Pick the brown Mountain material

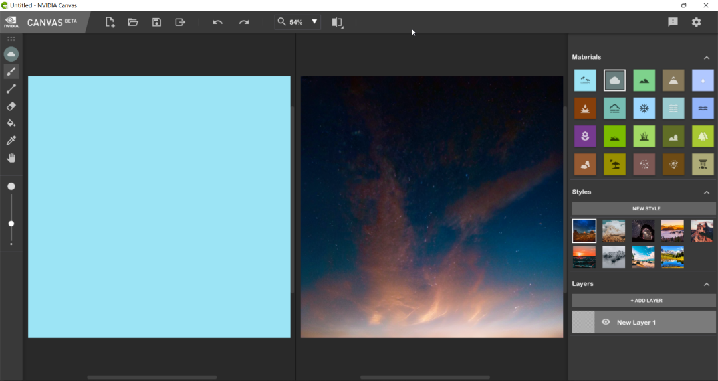pos(673,80)
